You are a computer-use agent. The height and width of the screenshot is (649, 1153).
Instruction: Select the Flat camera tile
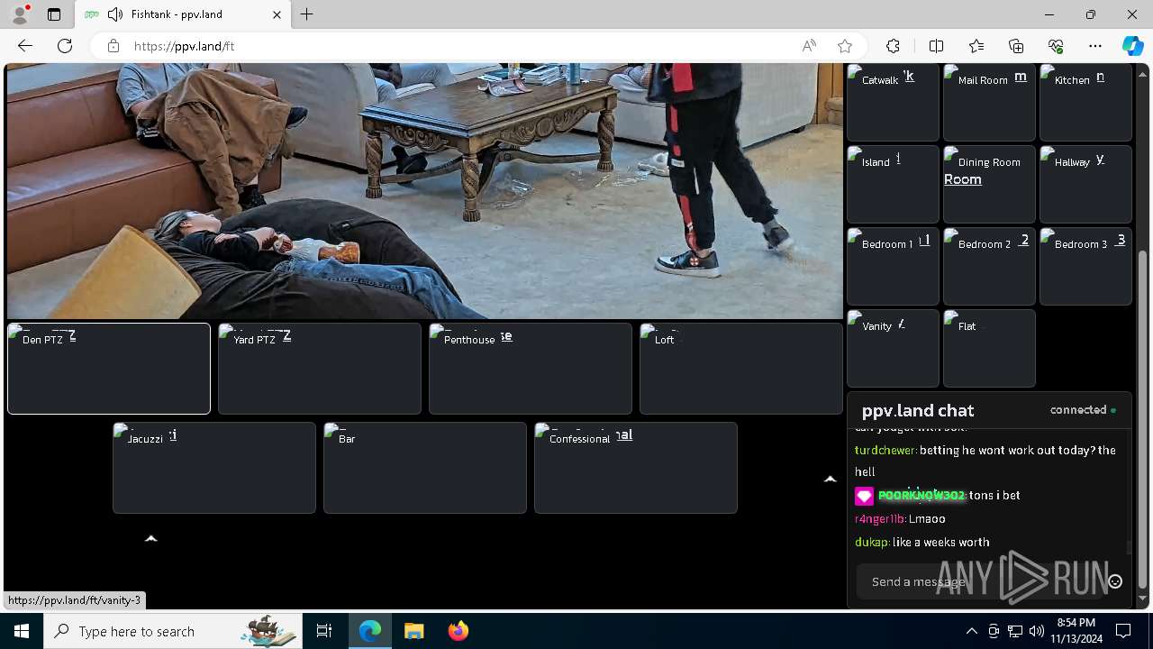989,348
